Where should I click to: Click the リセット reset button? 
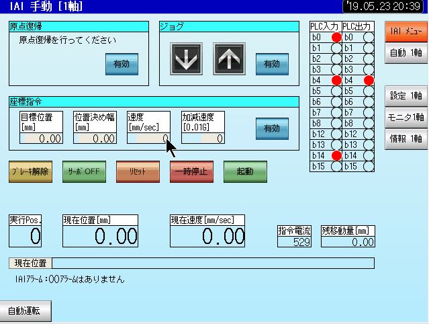pyautogui.click(x=138, y=171)
